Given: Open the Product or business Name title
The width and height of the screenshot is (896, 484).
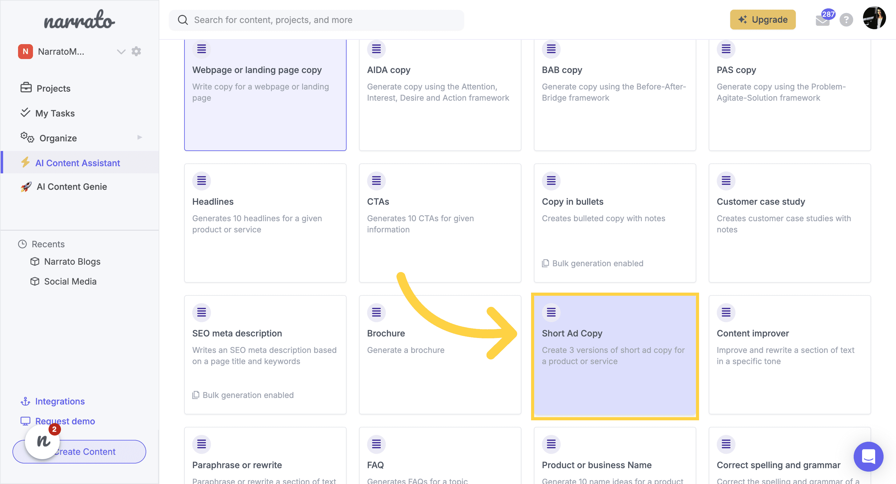Looking at the screenshot, I should pyautogui.click(x=596, y=465).
